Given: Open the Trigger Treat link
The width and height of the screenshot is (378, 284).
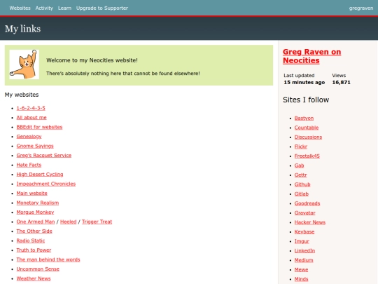Looking at the screenshot, I should click(97, 222).
